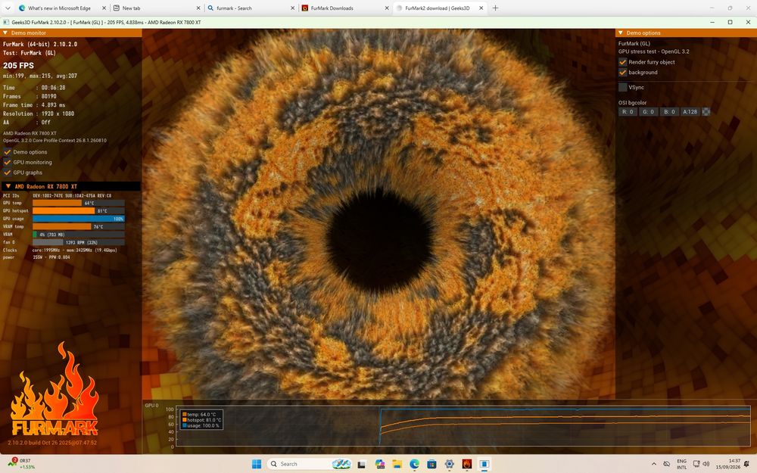Close the furmark - Search tab
The image size is (757, 473).
(292, 8)
